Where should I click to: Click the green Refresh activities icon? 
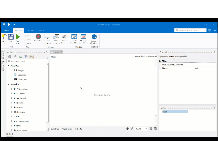[x=20, y=57]
